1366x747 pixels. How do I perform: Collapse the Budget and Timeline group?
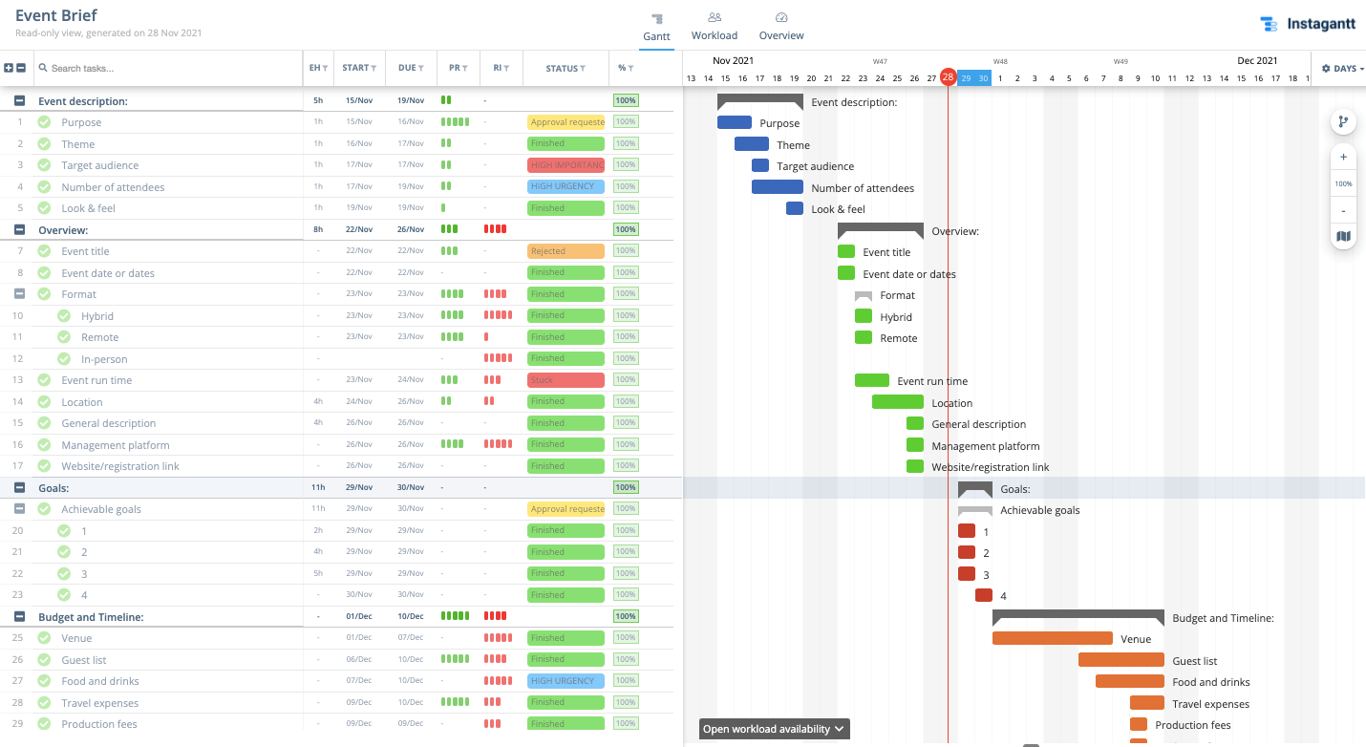[19, 617]
